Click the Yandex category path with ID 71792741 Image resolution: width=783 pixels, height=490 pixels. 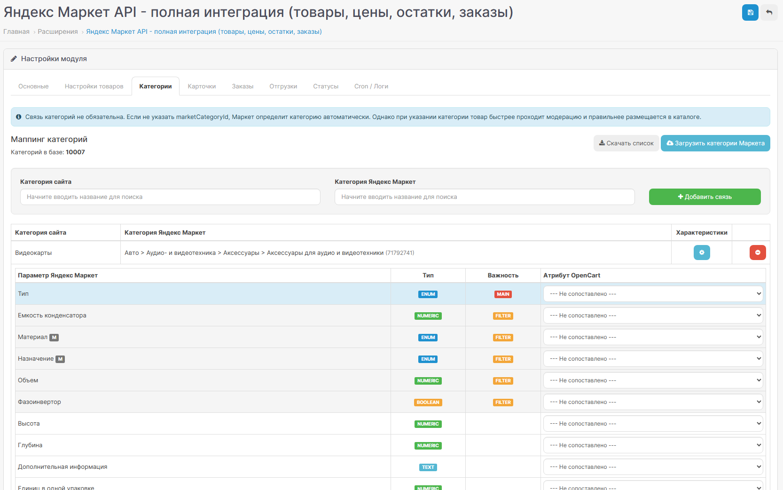(x=269, y=253)
